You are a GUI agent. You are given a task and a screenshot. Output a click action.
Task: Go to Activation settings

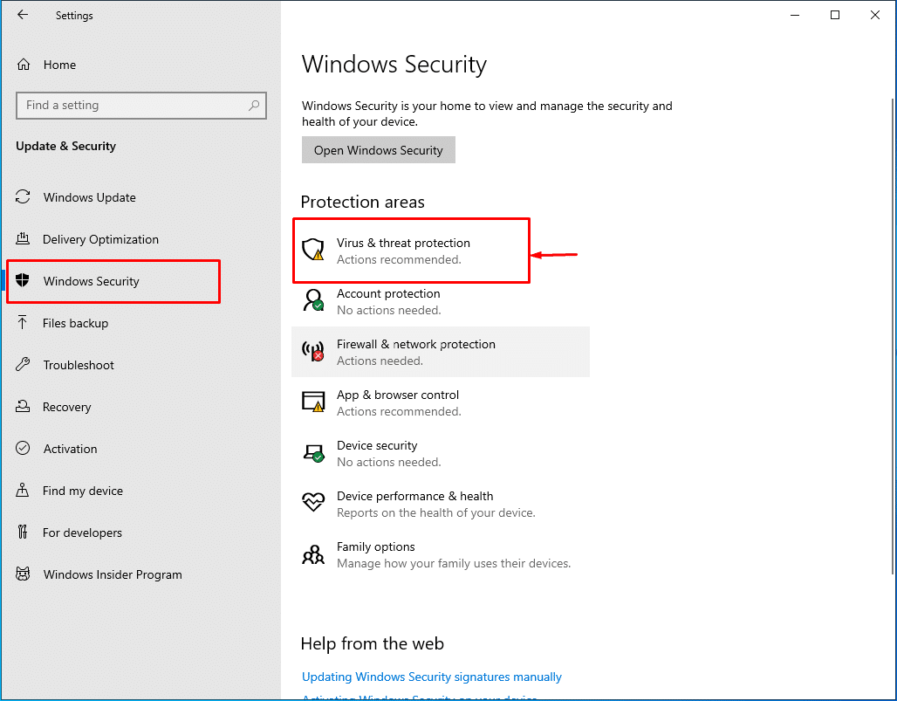pos(71,449)
